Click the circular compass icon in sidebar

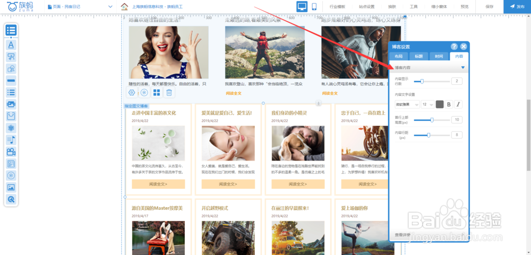tap(11, 175)
